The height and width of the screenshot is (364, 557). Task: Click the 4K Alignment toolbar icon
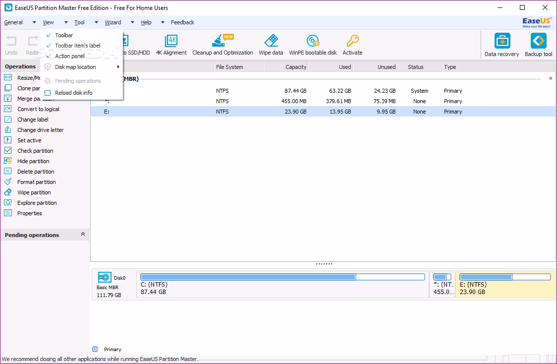click(171, 41)
